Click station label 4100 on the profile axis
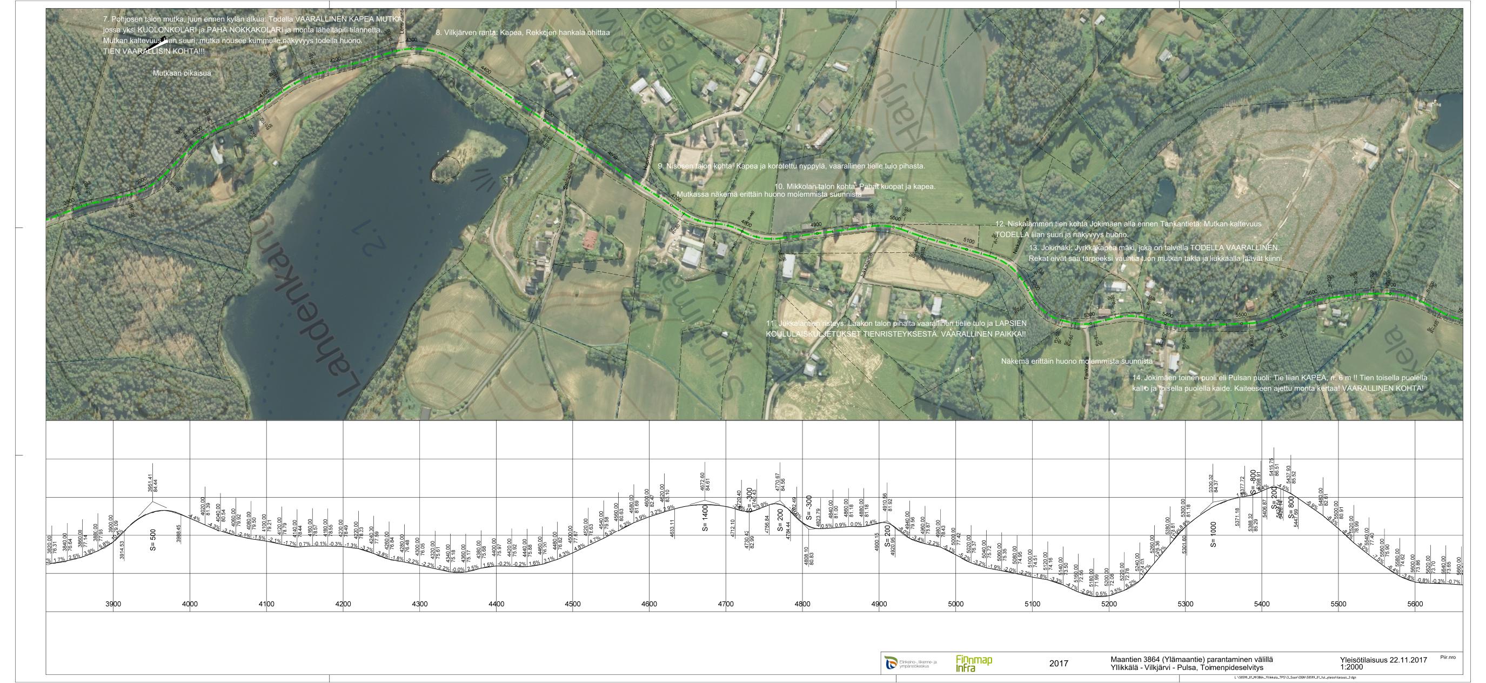This screenshot has height=683, width=1486. pyautogui.click(x=266, y=604)
